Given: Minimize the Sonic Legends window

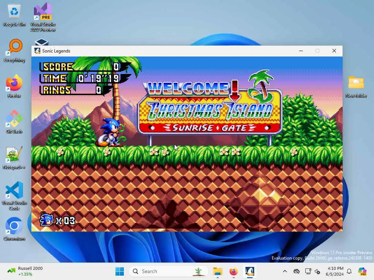Looking at the screenshot, I should point(301,51).
